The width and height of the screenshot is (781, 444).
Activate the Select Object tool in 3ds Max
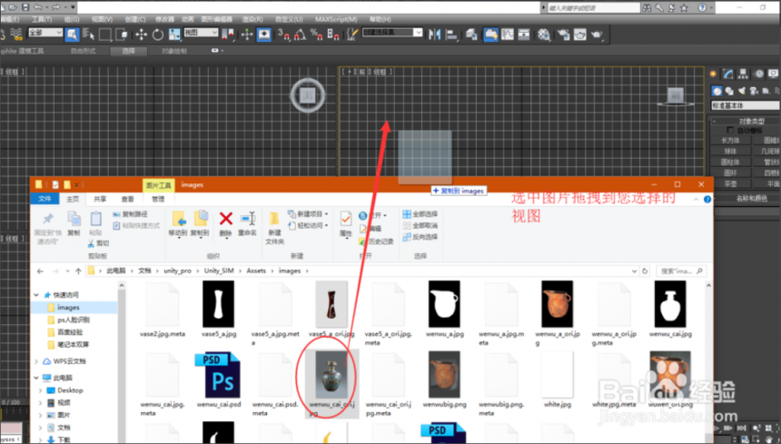click(x=72, y=35)
